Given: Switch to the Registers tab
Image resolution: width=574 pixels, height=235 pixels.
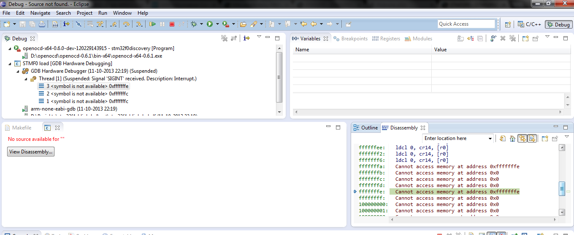Looking at the screenshot, I should point(386,39).
